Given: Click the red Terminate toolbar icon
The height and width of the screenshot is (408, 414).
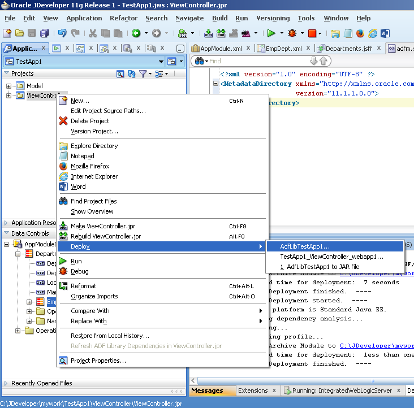Looking at the screenshot, I should (312, 33).
